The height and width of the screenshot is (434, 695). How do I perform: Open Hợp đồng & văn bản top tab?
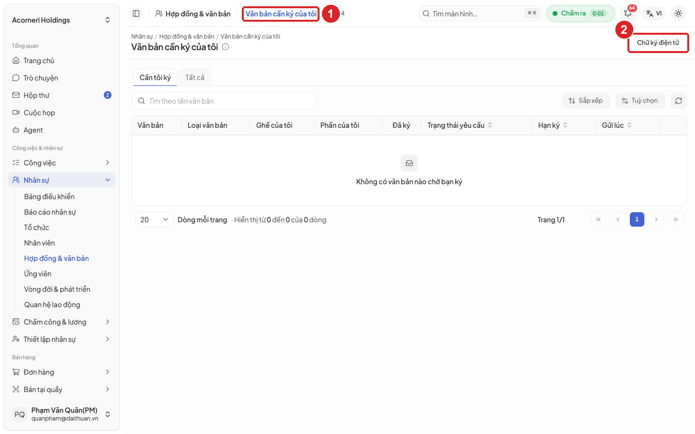point(193,14)
